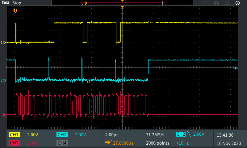This screenshot has height=148, width=247.
Task: Click the file save icon in top bar
Action: [x=227, y=3]
